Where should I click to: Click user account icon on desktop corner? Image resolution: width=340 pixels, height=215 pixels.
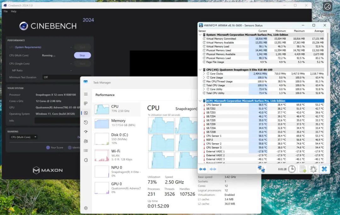click(x=327, y=7)
